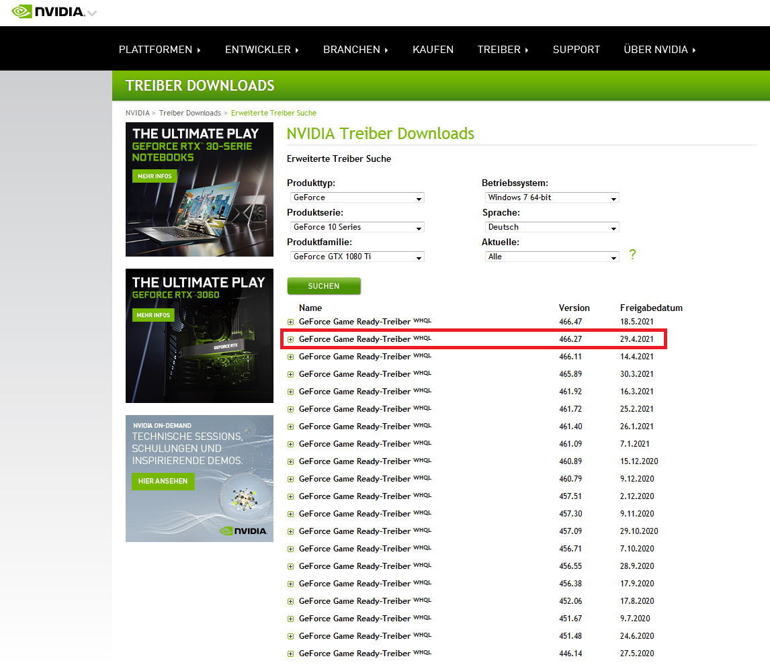Expand the plus icon for driver version 452.06
Screen dimensions: 770x671
coord(291,601)
